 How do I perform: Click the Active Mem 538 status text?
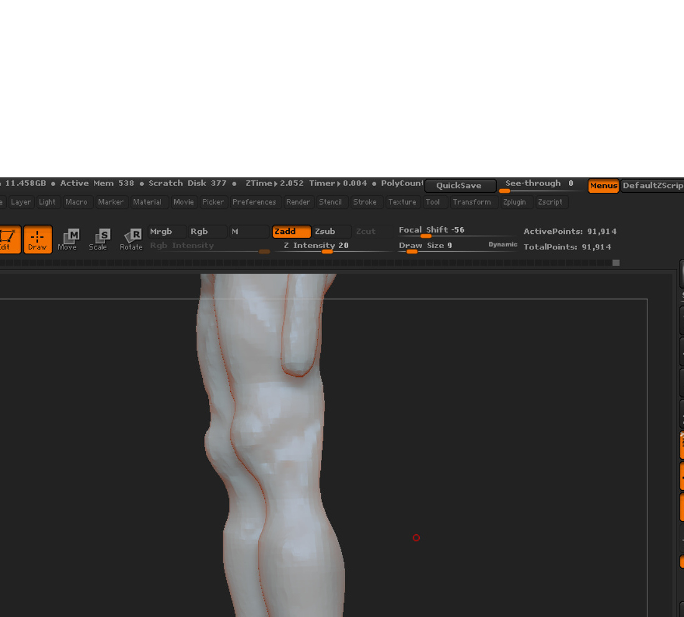[x=97, y=183]
